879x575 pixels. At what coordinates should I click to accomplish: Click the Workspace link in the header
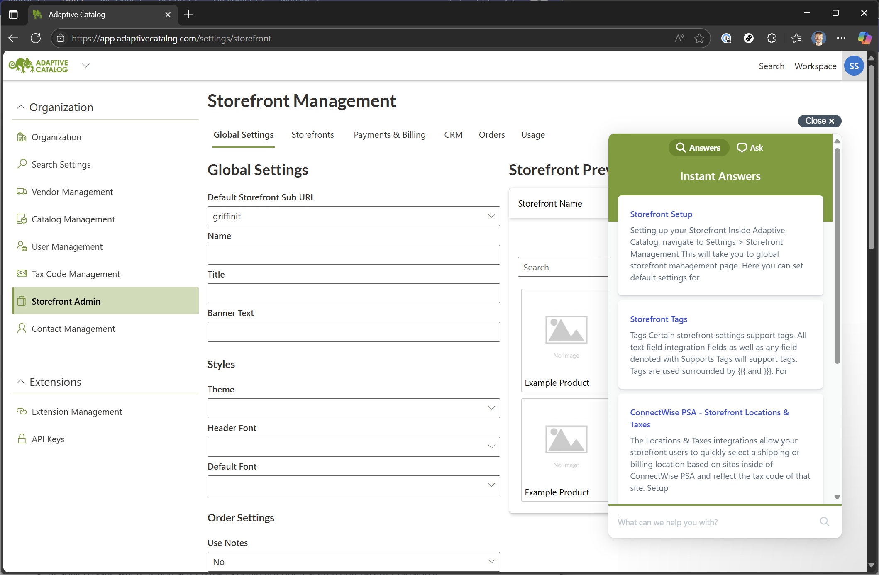pos(815,66)
